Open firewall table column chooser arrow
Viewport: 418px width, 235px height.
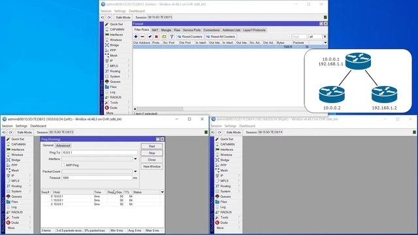[x=325, y=42]
